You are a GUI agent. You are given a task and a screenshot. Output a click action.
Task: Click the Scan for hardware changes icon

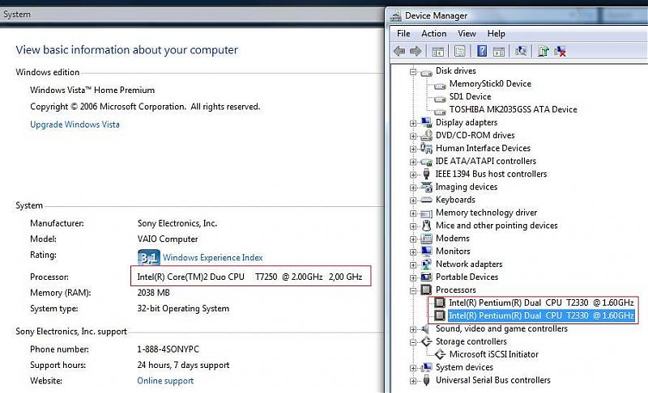tap(521, 51)
